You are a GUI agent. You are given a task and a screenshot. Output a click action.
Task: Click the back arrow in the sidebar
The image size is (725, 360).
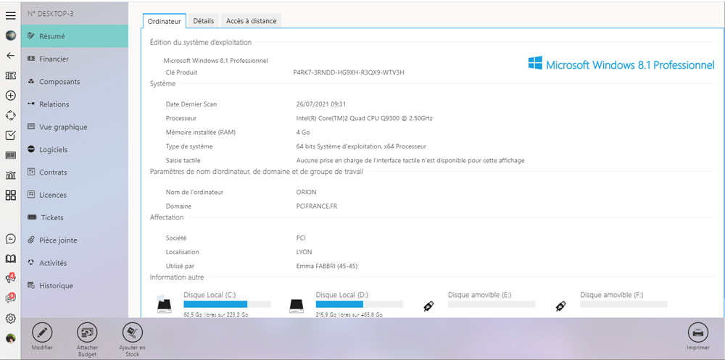pyautogui.click(x=10, y=55)
